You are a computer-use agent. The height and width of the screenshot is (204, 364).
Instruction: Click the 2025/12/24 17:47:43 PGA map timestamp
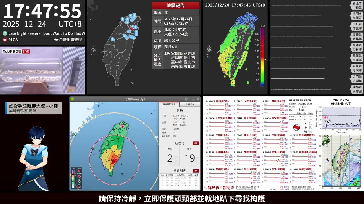coord(235,5)
